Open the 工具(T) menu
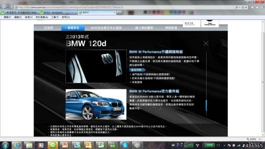 point(55,17)
